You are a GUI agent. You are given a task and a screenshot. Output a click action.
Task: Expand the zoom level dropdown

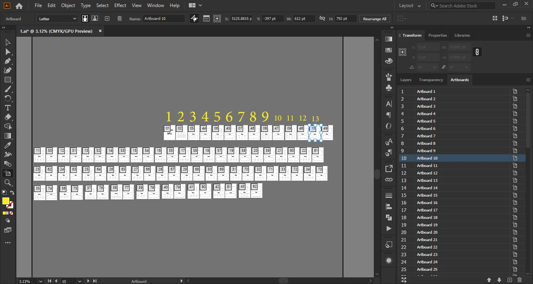(x=41, y=281)
